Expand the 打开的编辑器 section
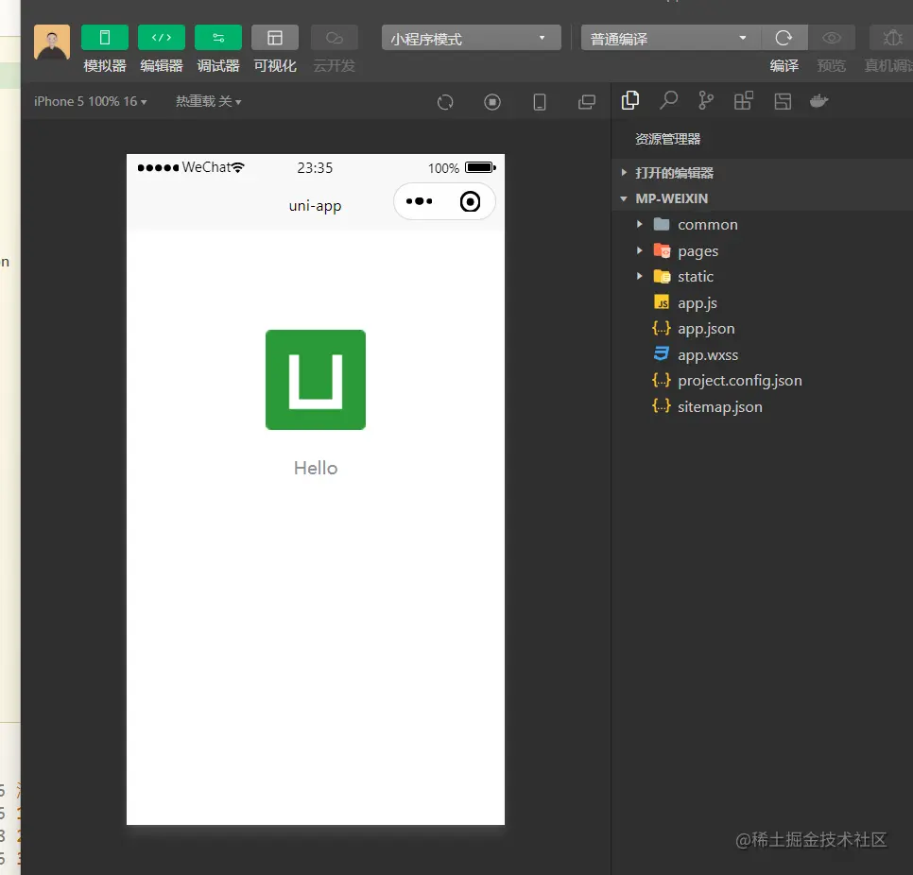Screen dimensions: 913x875 tap(762, 172)
